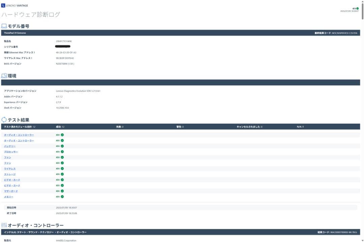The image size is (364, 242).
Task: Go to the ストレージ section link
Action: click(10, 174)
